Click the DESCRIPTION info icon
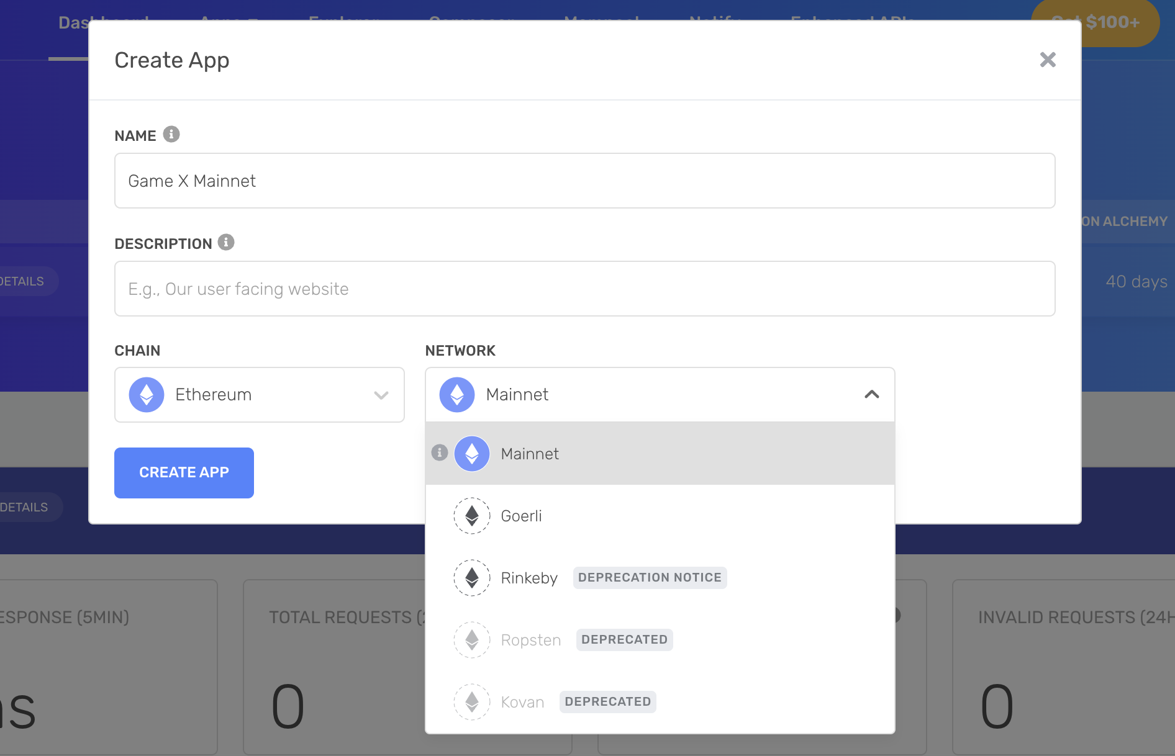1175x756 pixels. click(x=226, y=242)
